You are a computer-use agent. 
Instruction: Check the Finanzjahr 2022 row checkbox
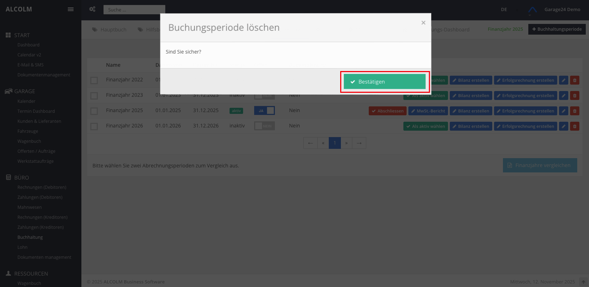[x=94, y=80]
